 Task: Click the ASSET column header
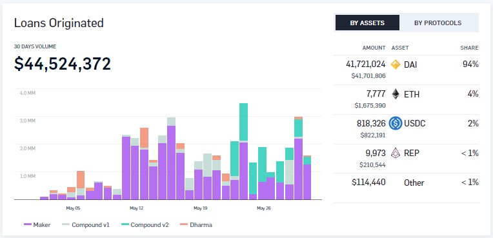tap(400, 48)
